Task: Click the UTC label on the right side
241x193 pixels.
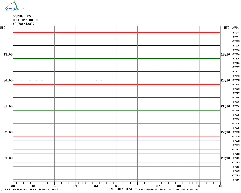Action: click(226, 28)
